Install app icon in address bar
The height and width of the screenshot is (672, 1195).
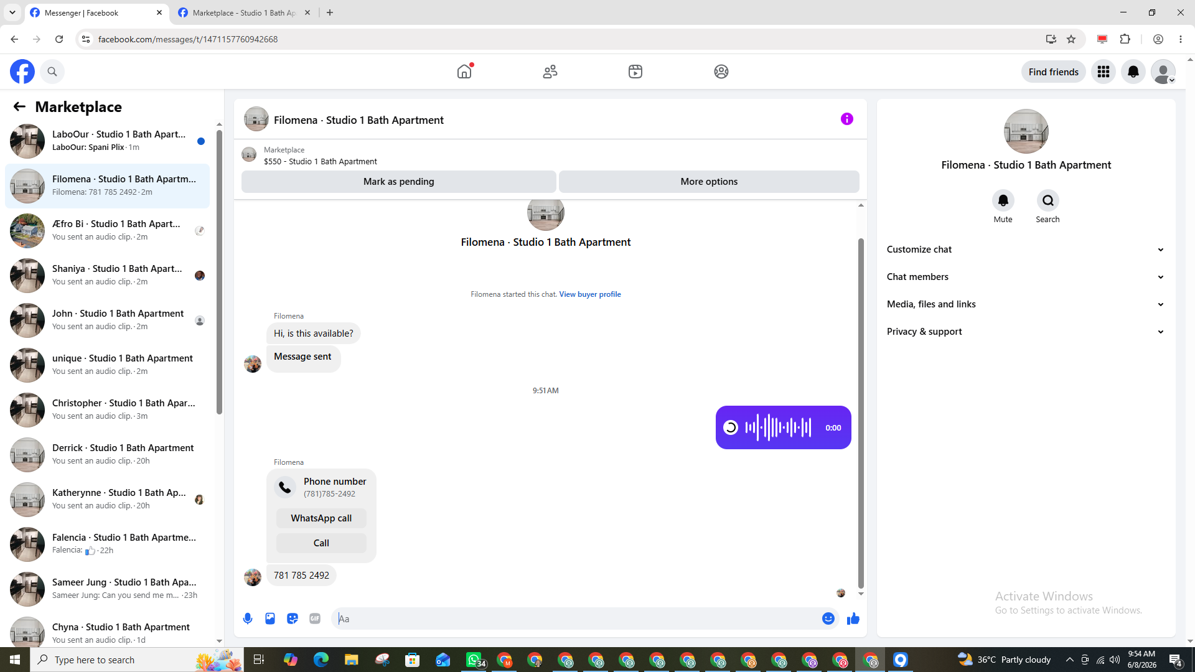click(x=1051, y=39)
